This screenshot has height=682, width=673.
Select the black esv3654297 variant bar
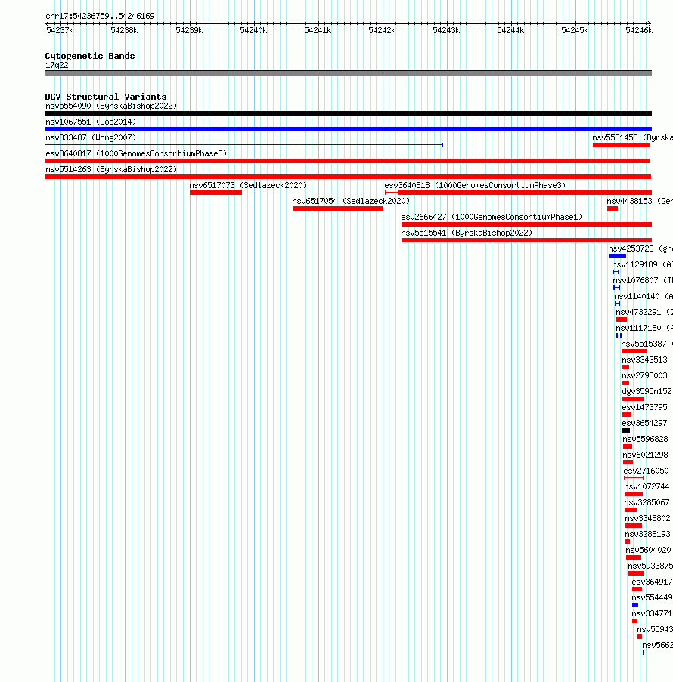click(x=626, y=430)
